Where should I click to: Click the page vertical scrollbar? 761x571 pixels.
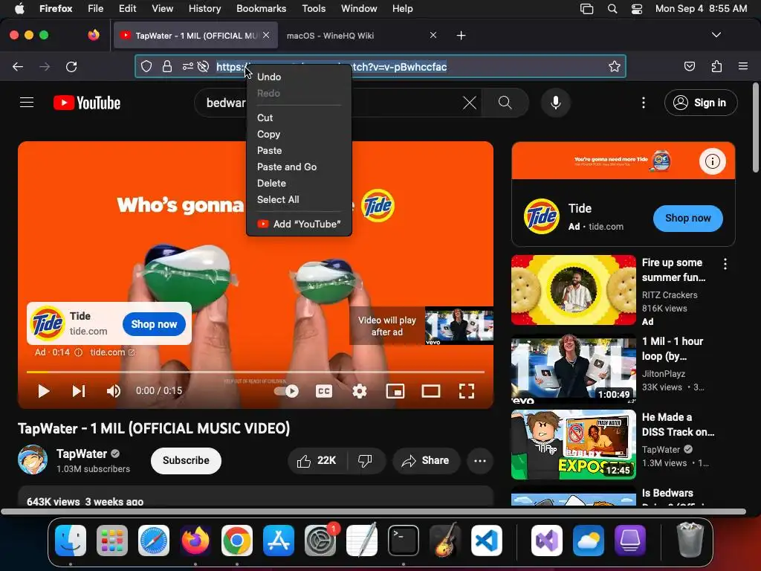755,128
